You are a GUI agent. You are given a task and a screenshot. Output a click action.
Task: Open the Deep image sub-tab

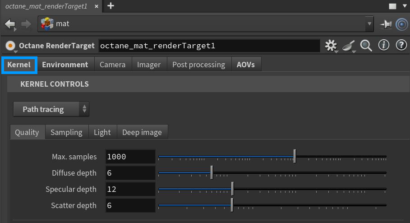(142, 132)
